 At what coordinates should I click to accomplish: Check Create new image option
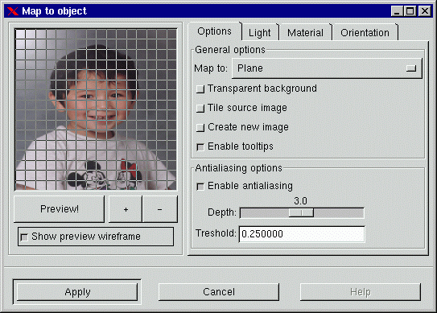(x=200, y=128)
